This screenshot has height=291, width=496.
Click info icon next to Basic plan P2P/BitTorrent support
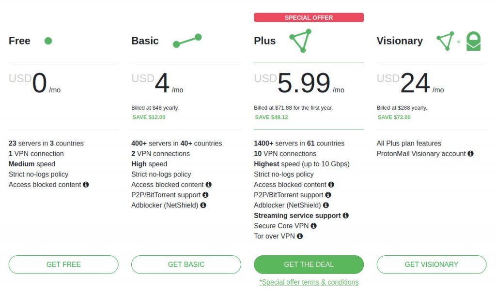tap(205, 195)
